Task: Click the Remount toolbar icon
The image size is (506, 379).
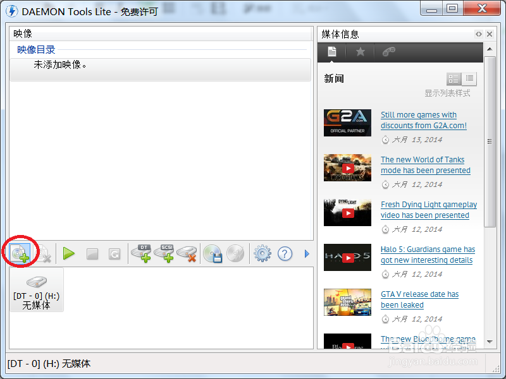Action: (x=114, y=254)
